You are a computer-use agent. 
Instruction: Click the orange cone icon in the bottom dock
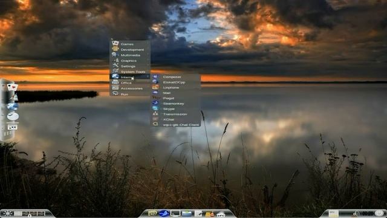(210, 214)
